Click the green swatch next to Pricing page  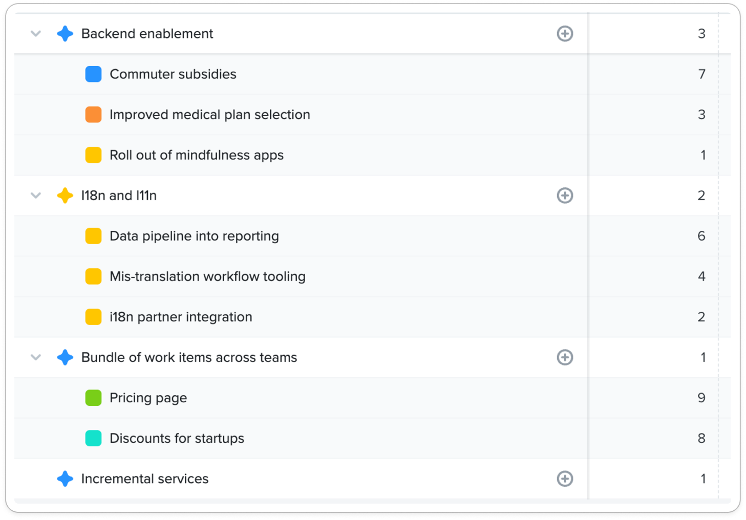(93, 398)
